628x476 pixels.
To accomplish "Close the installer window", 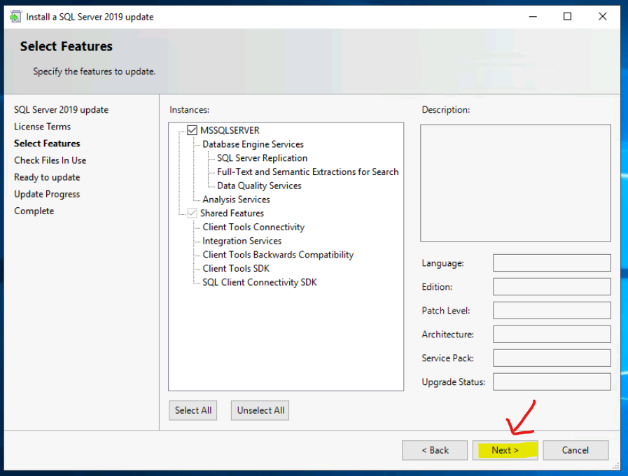I will (602, 16).
